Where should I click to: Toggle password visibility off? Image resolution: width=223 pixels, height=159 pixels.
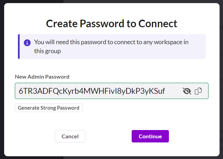tap(187, 91)
